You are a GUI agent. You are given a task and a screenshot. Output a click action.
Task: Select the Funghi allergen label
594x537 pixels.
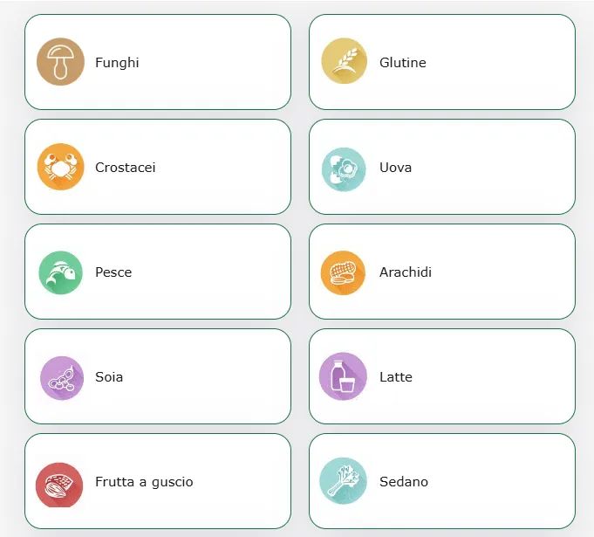(x=117, y=63)
